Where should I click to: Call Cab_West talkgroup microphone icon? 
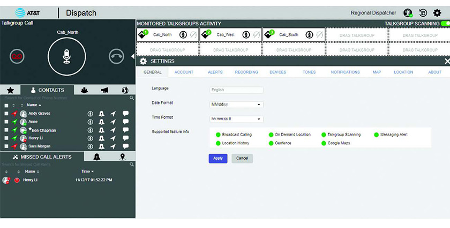246,35
